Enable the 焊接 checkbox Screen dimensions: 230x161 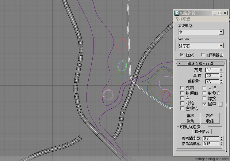click(204, 98)
